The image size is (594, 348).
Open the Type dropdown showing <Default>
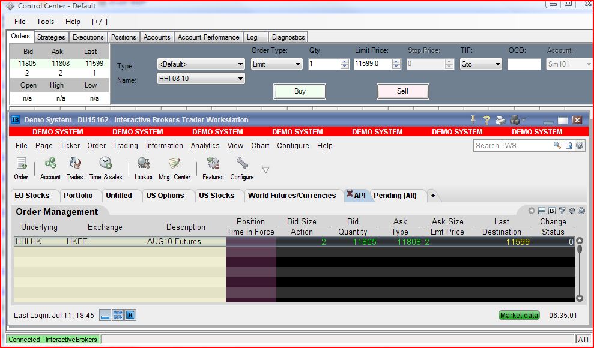[x=201, y=64]
